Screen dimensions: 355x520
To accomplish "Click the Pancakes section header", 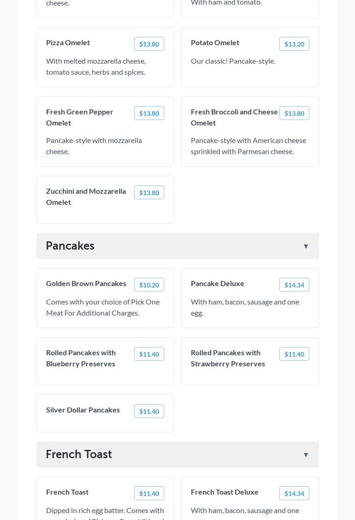I will click(70, 246).
